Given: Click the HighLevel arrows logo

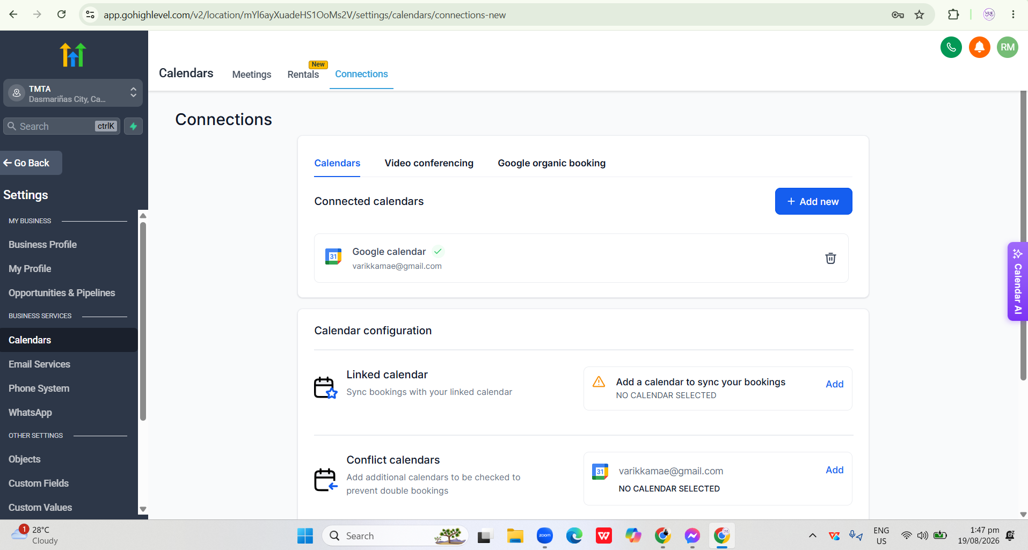Looking at the screenshot, I should point(73,55).
